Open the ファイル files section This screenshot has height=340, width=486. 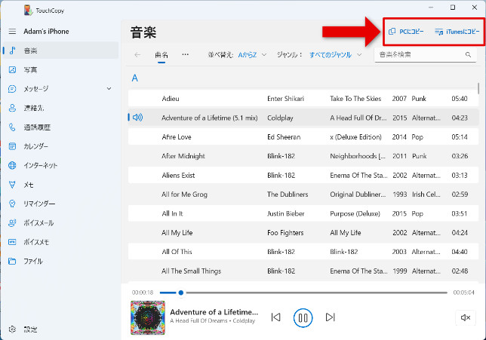[x=60, y=262]
